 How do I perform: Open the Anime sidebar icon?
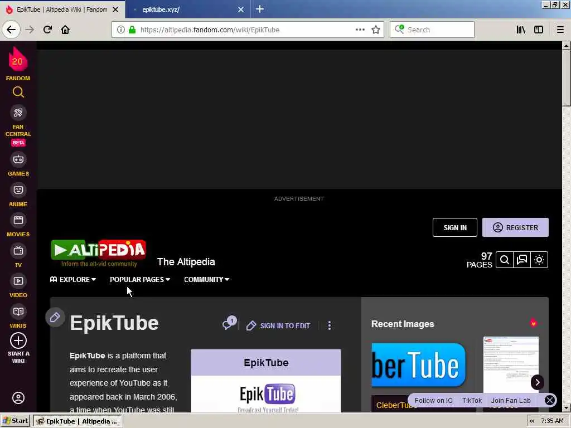(18, 190)
